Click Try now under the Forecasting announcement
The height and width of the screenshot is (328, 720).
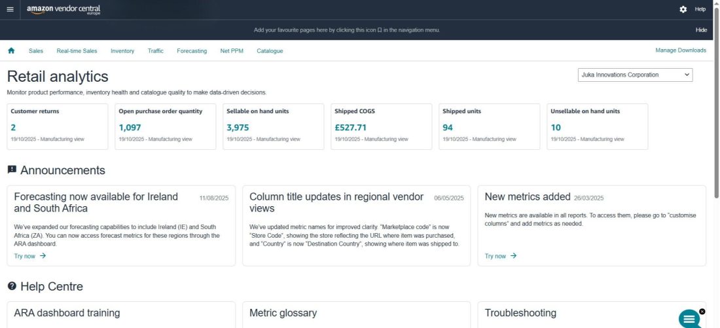(x=25, y=256)
